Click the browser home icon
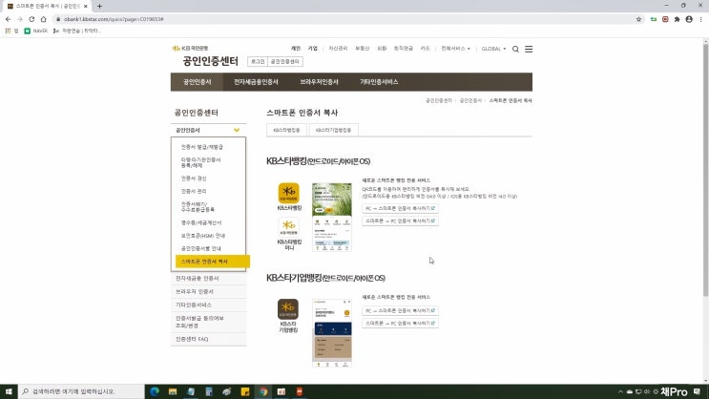The height and width of the screenshot is (399, 709). (x=43, y=19)
